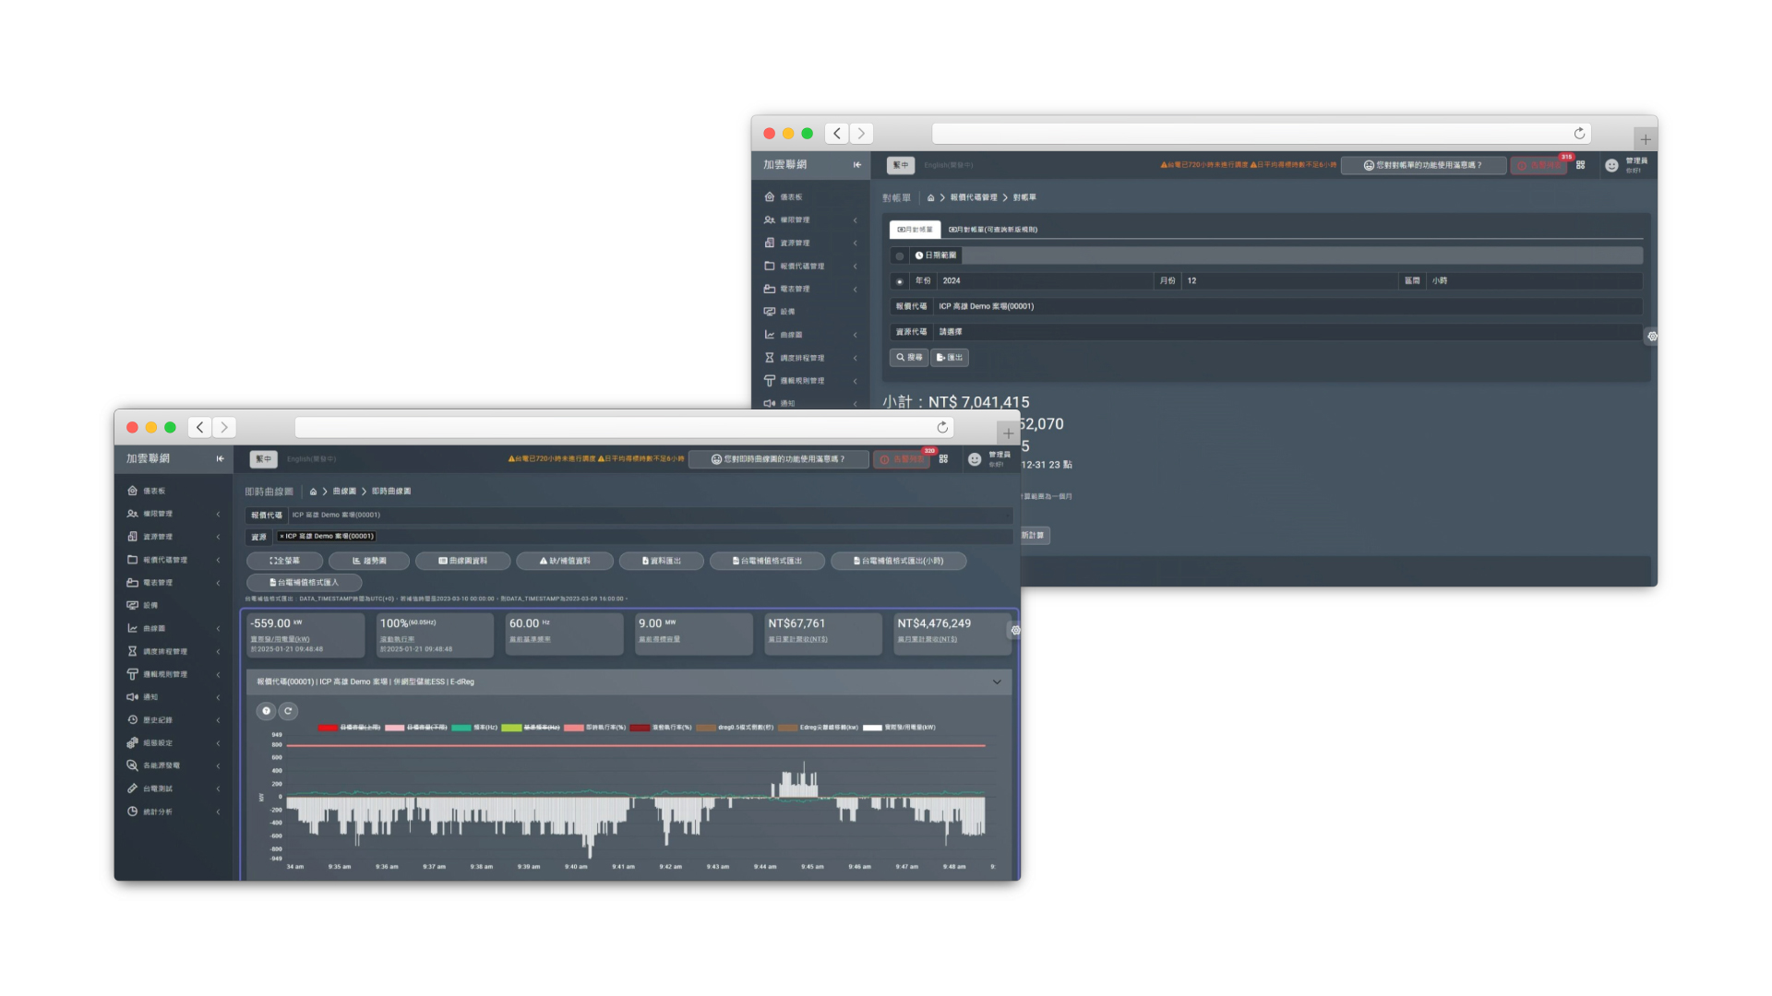Open the grid apps icon in back window header
Screen dimensions: 1772x996
click(1580, 165)
